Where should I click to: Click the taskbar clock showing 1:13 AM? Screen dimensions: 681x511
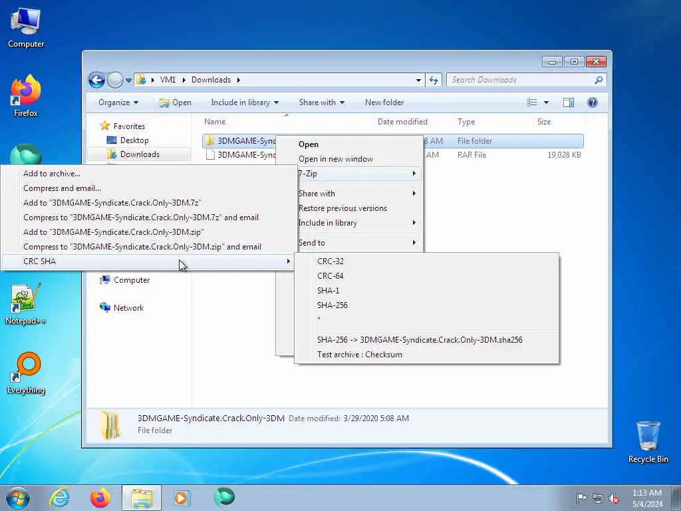[x=647, y=498]
